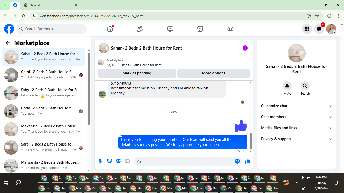Choose a GIF icon
Viewport: 344px width, 193px height.
coord(127,161)
